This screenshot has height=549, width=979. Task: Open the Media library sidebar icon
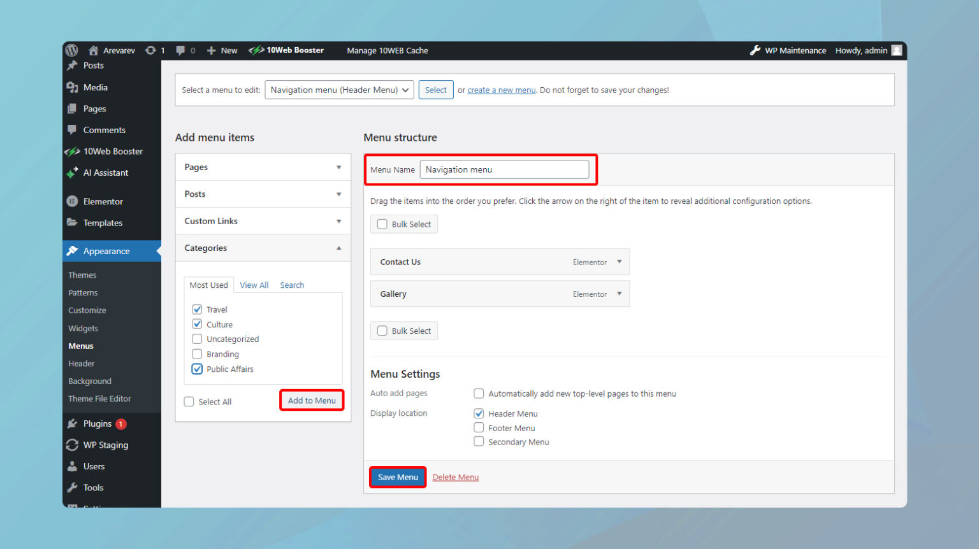pyautogui.click(x=73, y=87)
